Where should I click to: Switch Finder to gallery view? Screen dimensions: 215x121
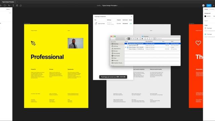click(134, 39)
